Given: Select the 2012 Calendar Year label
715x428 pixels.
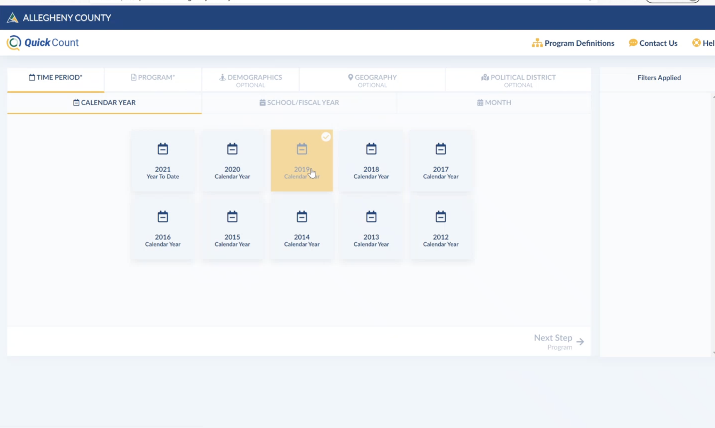Looking at the screenshot, I should pos(441,240).
